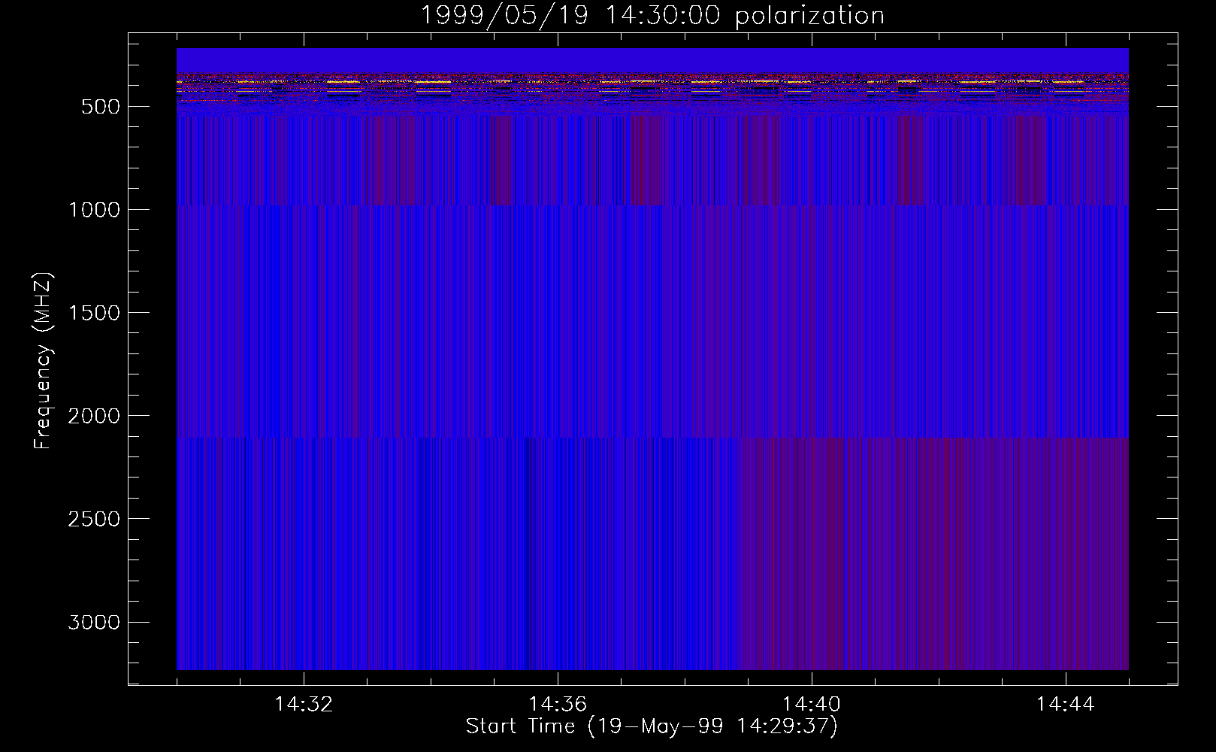This screenshot has height=752, width=1216.
Task: Click the 14:44 time tick label
Action: (x=1066, y=705)
